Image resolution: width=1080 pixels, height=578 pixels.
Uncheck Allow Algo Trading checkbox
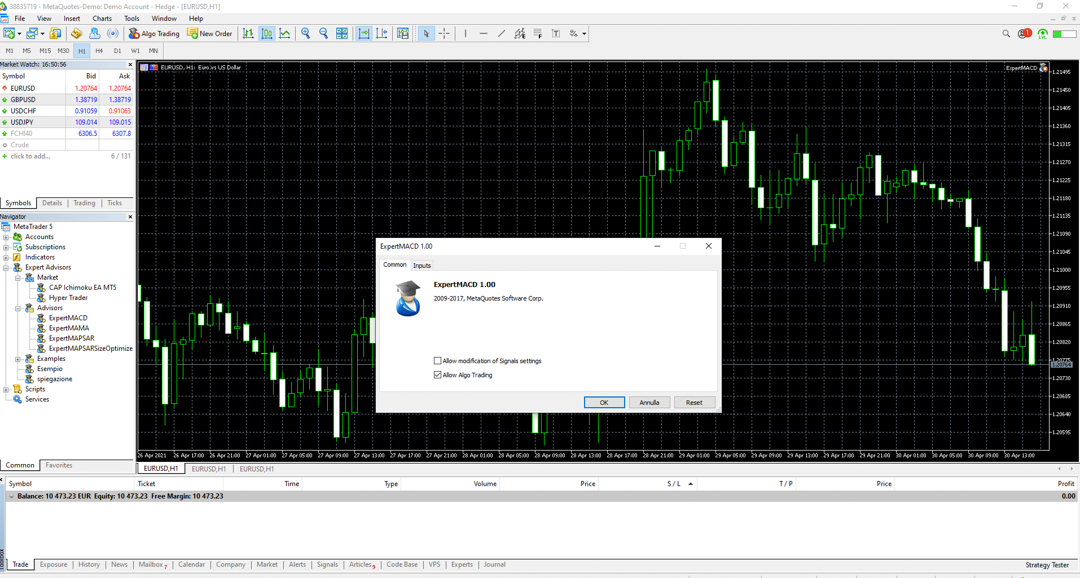tap(437, 375)
